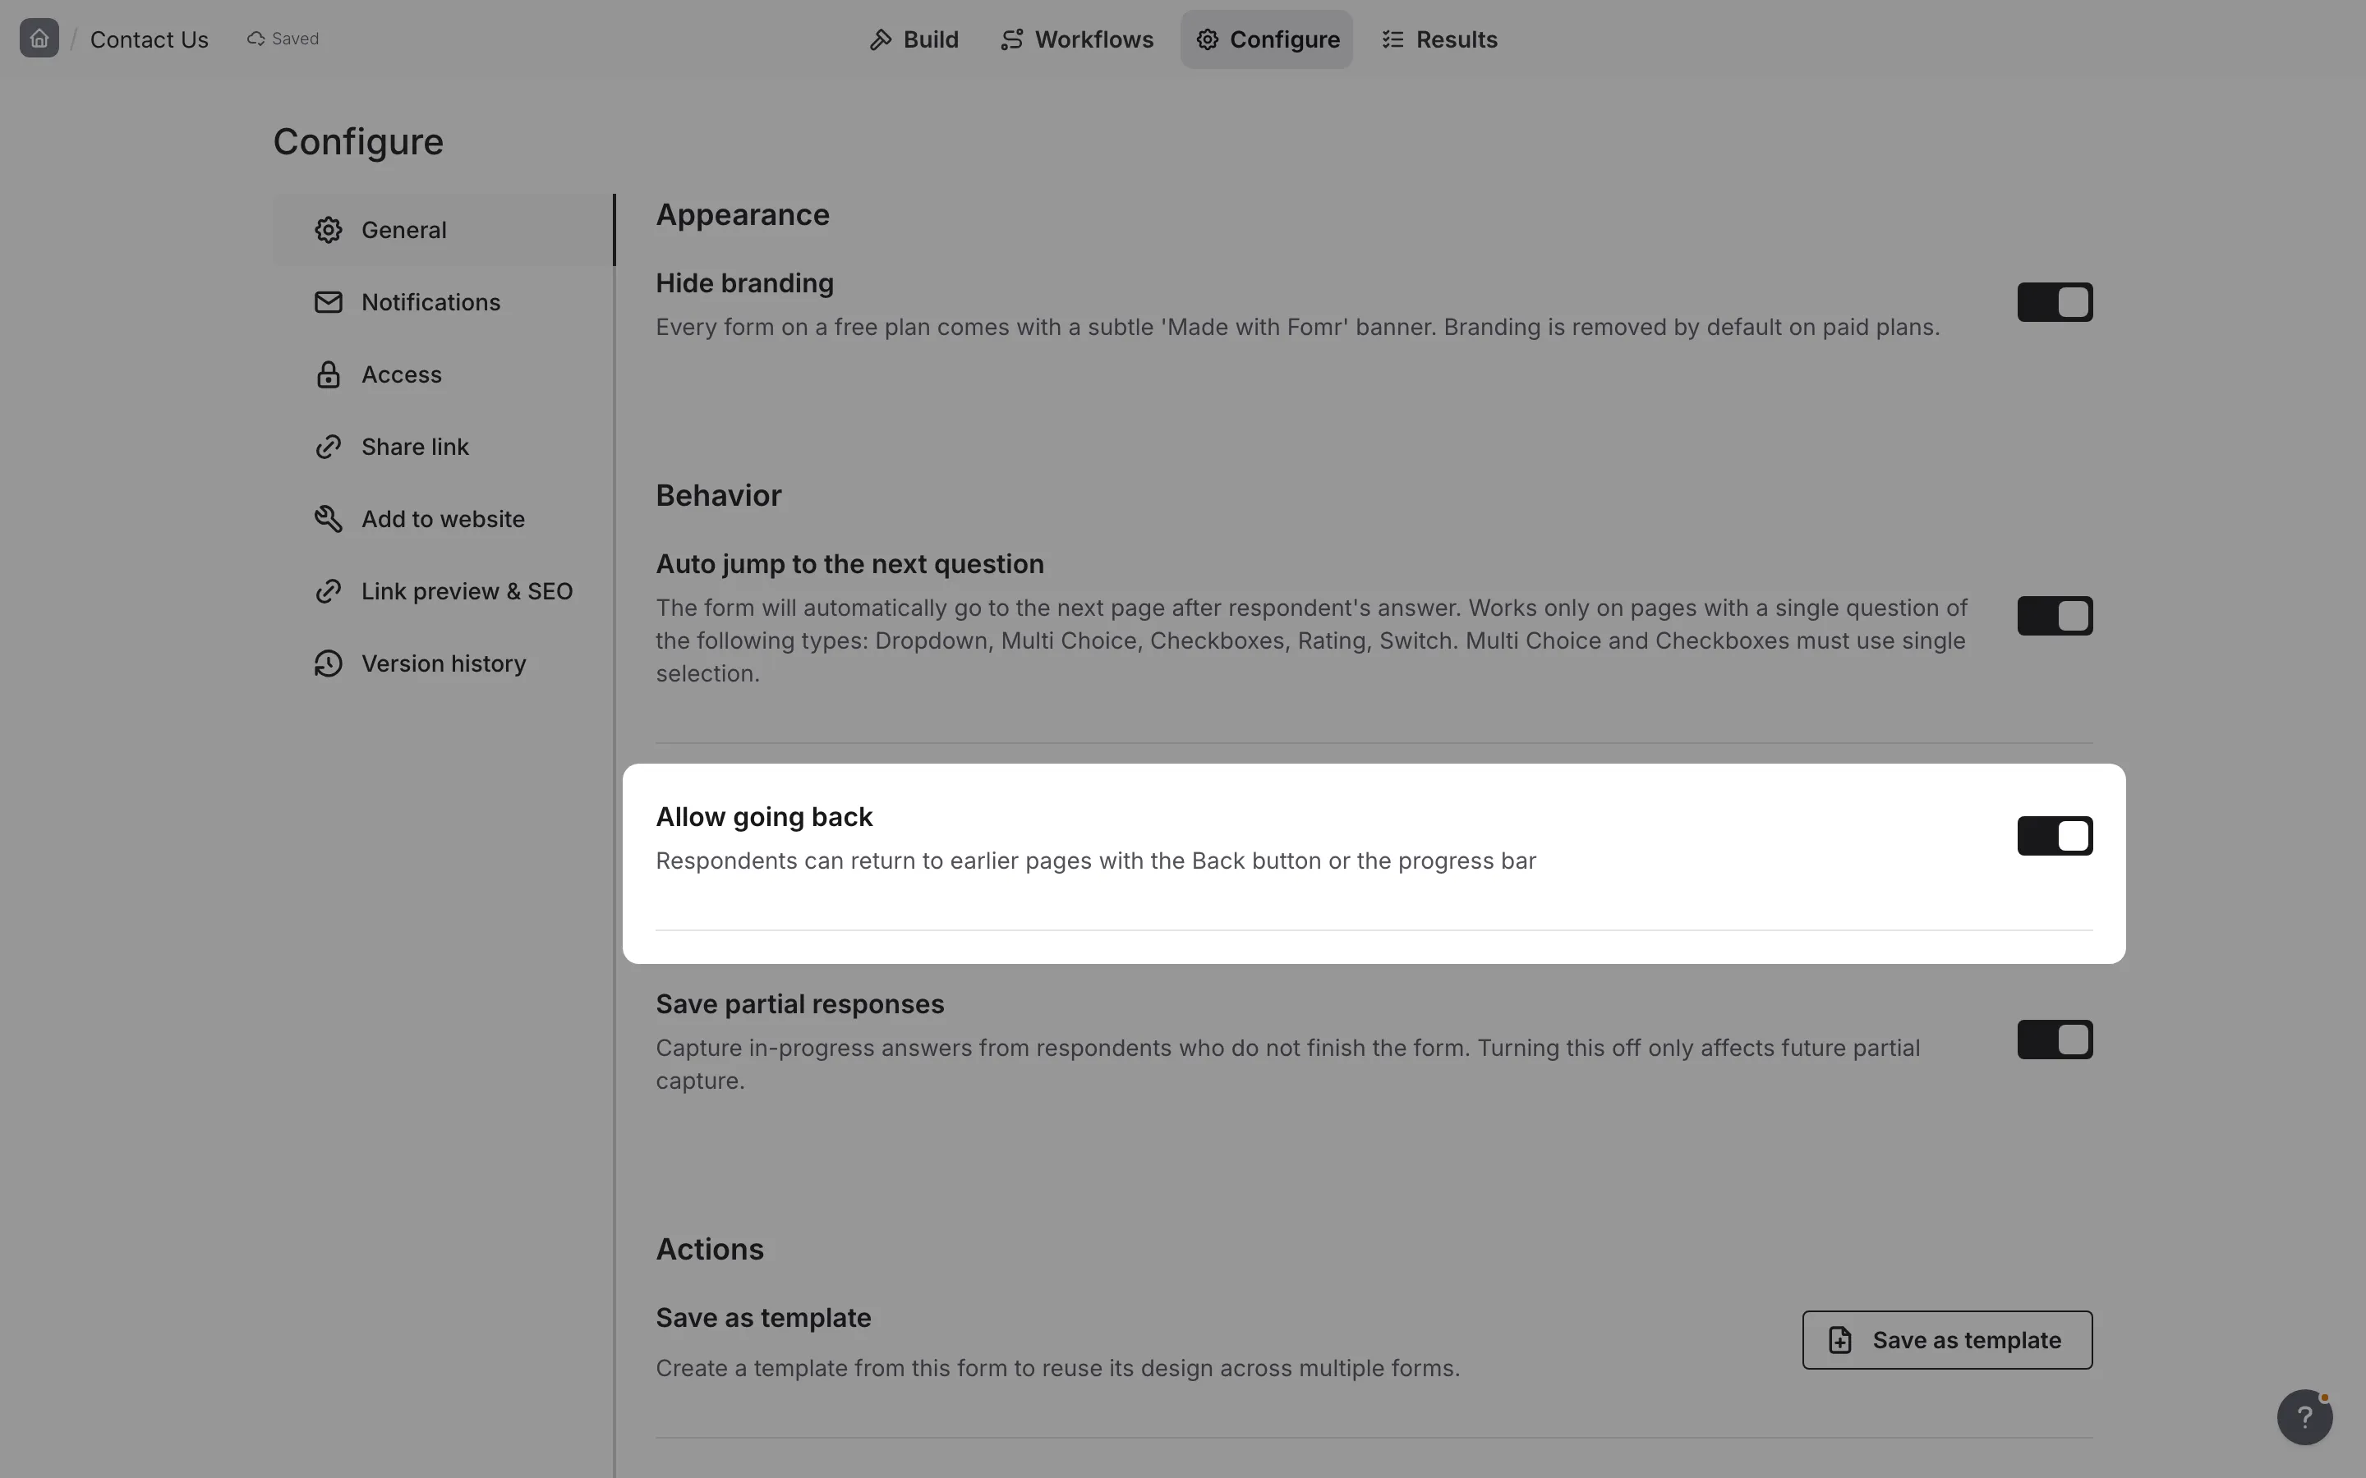Select the Access settings section
This screenshot has width=2366, height=1478.
pos(444,374)
